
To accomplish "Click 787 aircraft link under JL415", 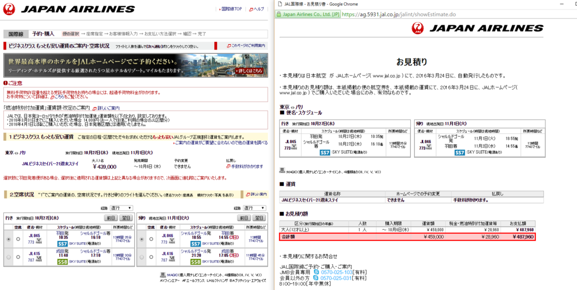I will (x=30, y=260).
